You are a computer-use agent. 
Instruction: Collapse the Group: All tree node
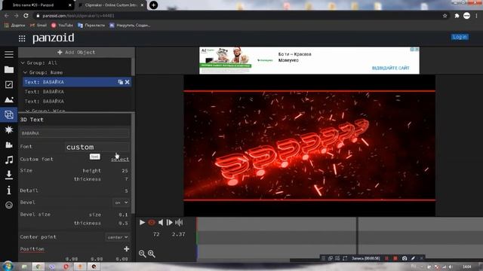23,62
